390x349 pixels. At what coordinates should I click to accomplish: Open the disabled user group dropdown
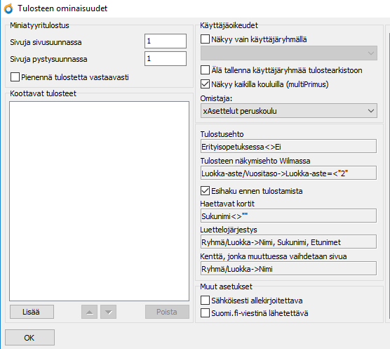pyautogui.click(x=289, y=53)
